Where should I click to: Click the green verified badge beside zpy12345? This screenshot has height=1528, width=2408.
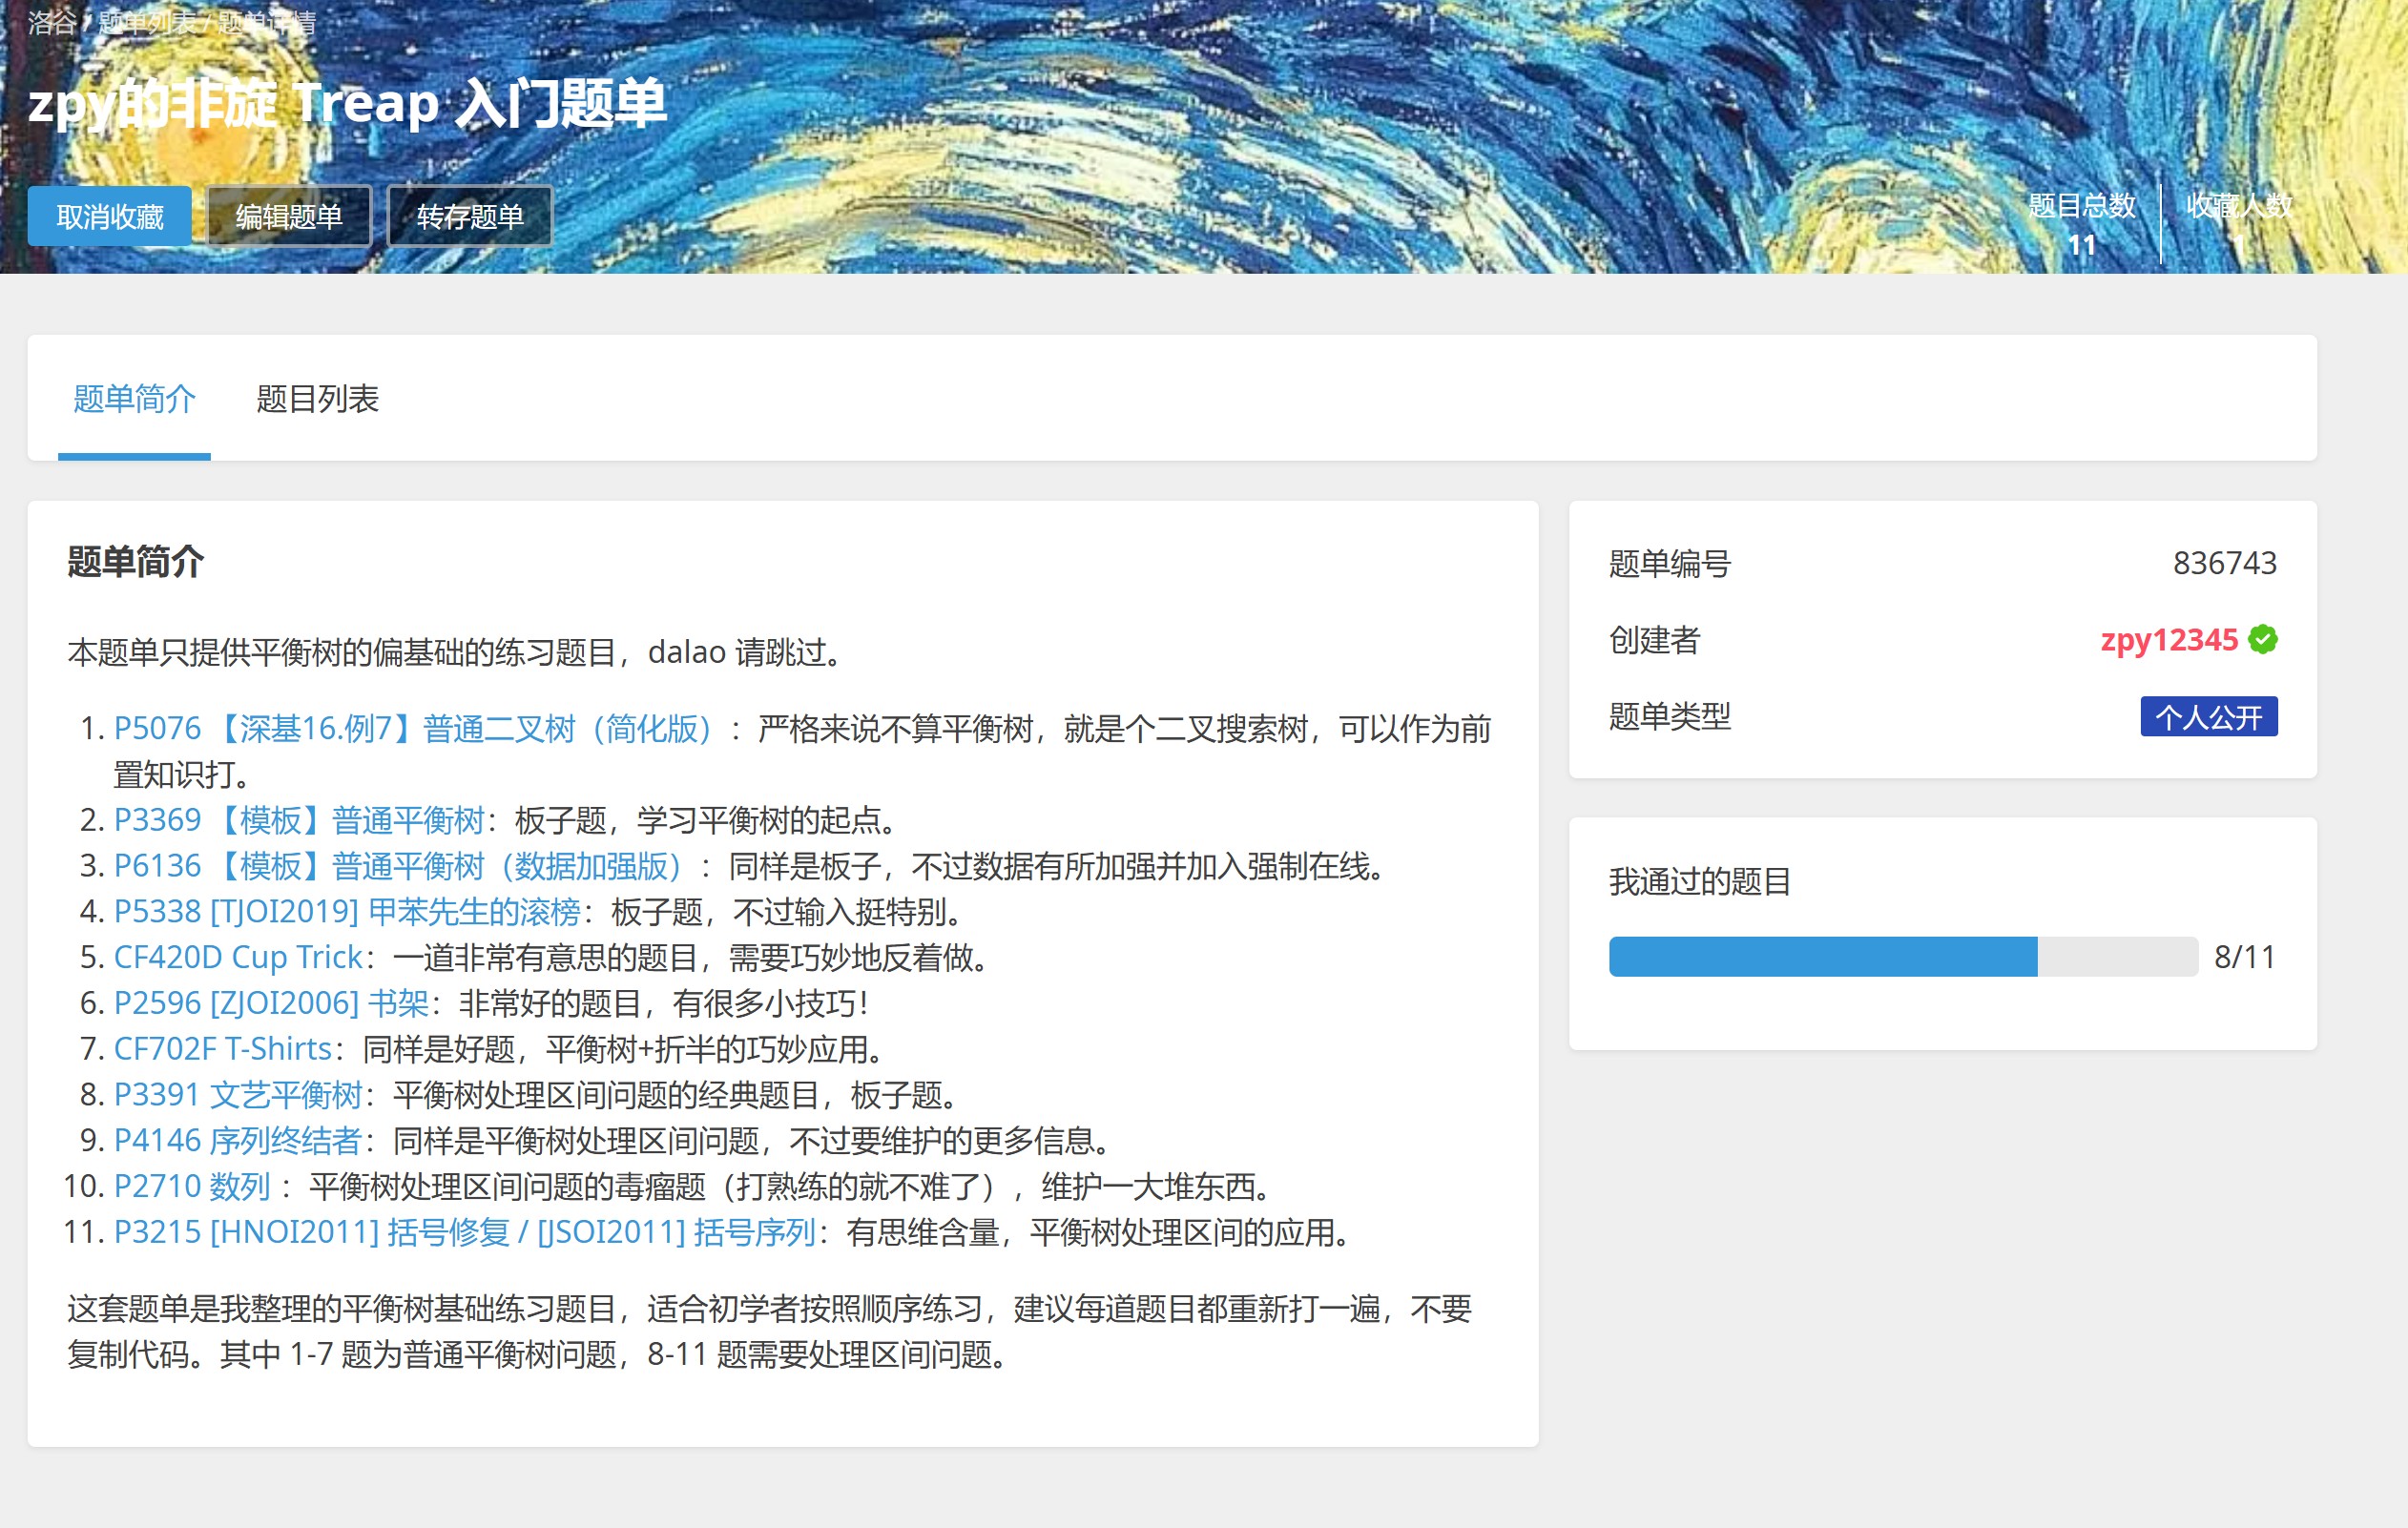[2263, 640]
